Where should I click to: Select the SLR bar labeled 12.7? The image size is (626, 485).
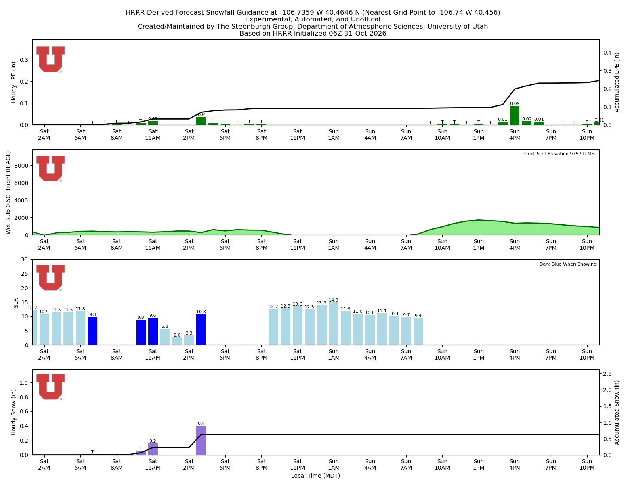(273, 327)
